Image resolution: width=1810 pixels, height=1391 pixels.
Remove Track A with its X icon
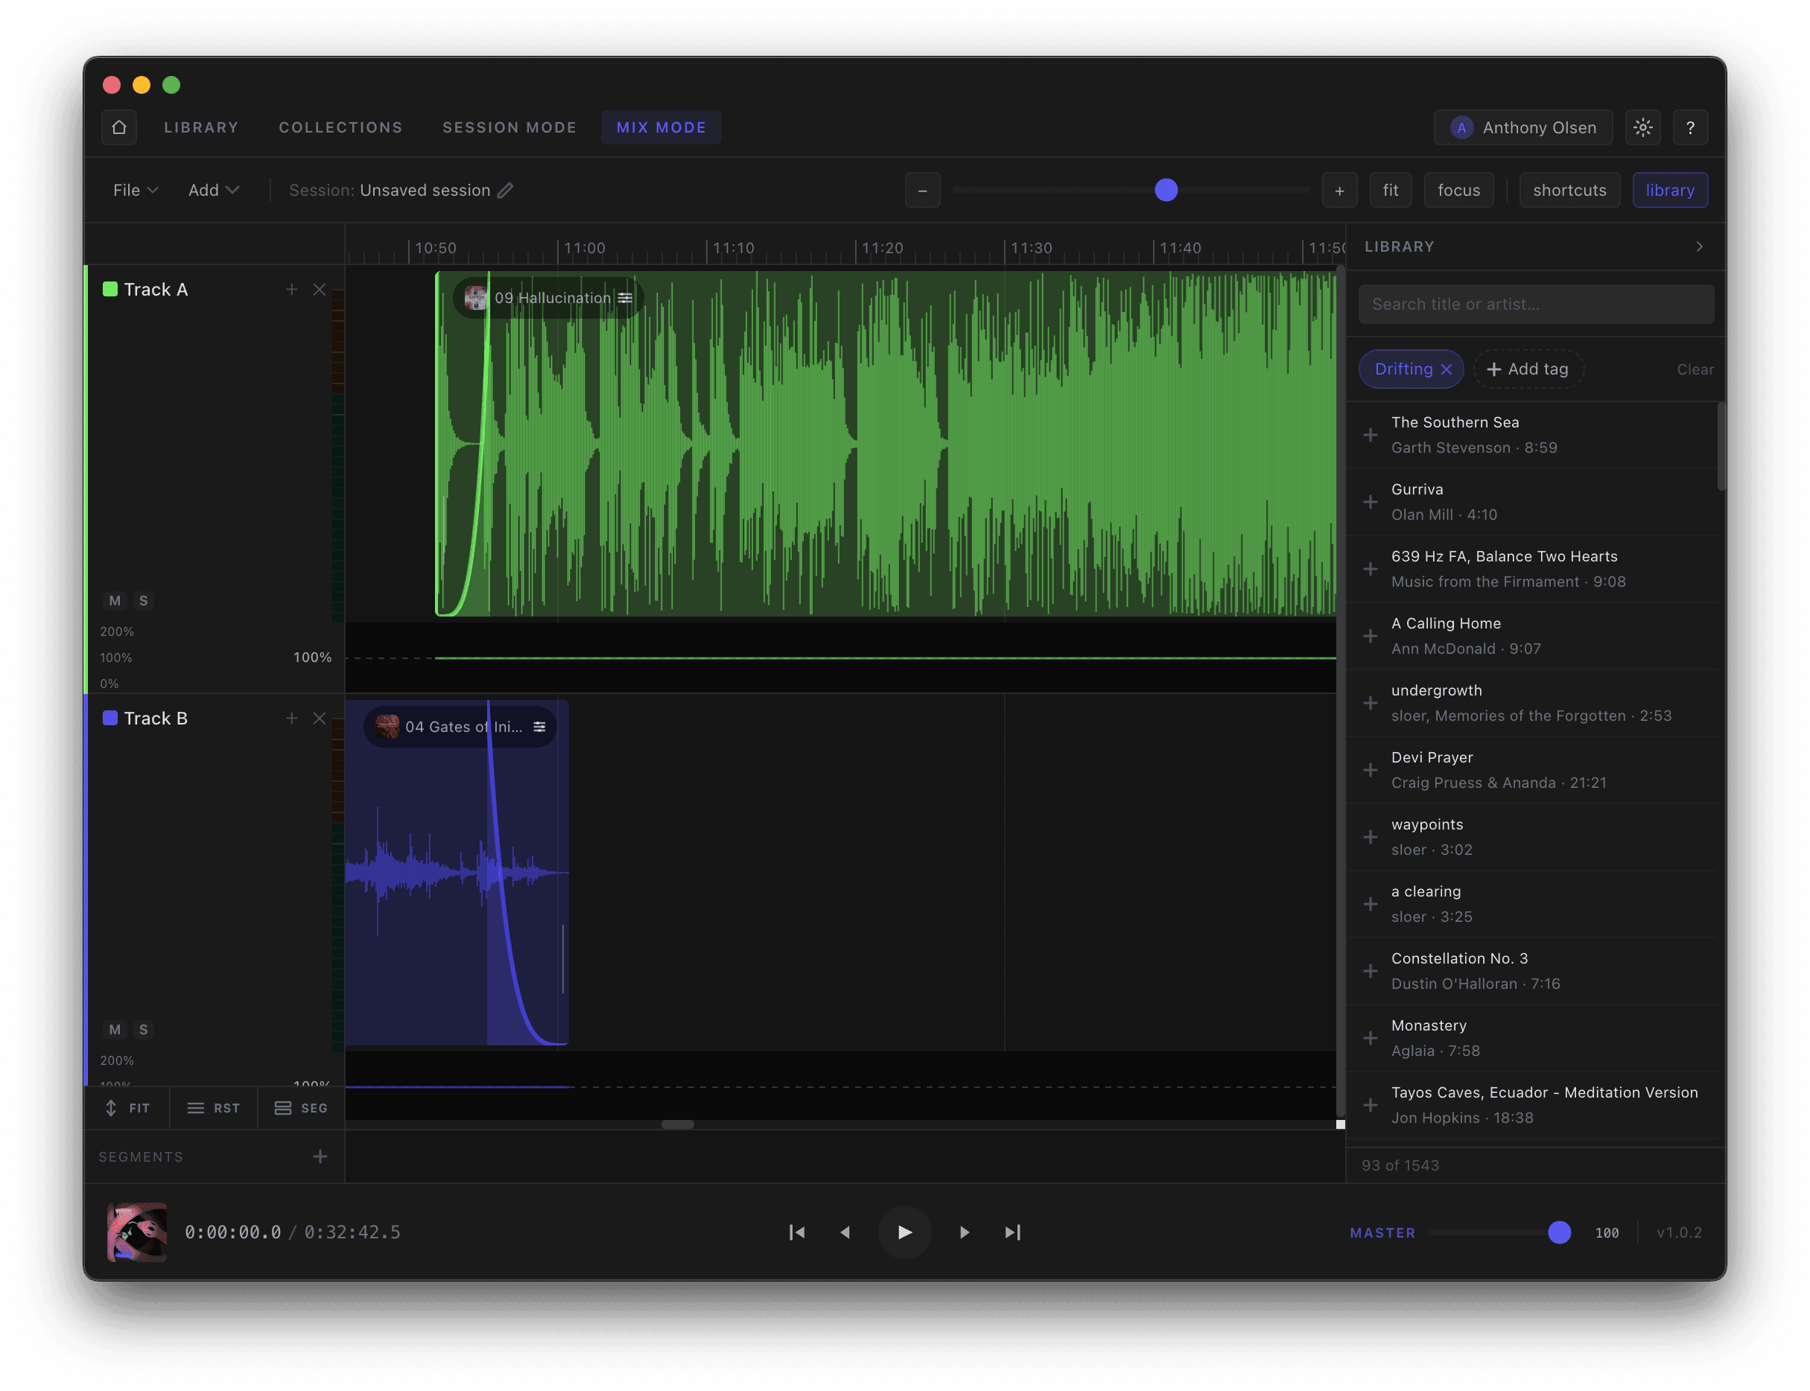point(320,289)
